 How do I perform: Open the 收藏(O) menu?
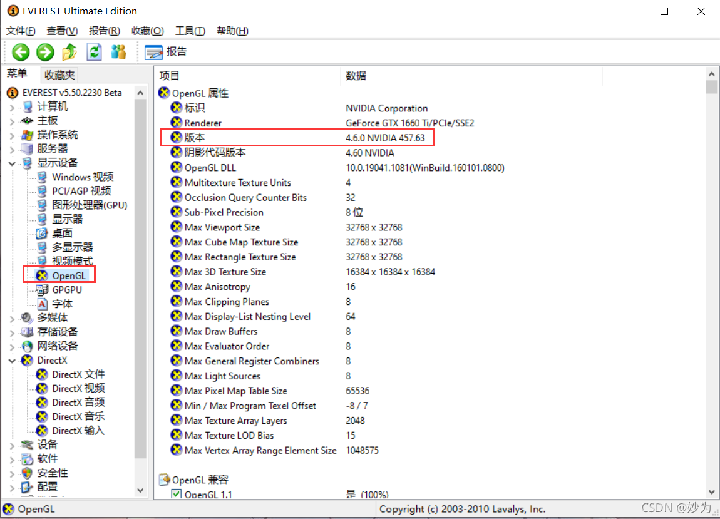147,31
